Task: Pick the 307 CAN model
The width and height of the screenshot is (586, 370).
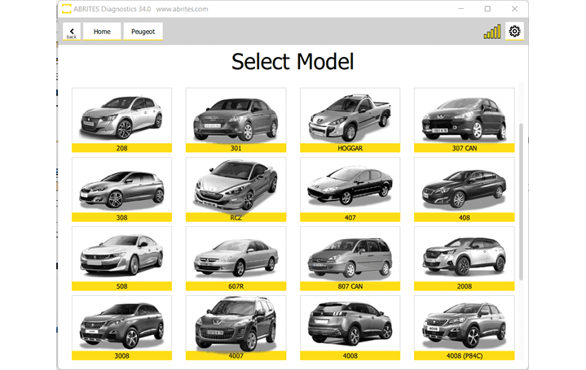Action: click(x=464, y=119)
